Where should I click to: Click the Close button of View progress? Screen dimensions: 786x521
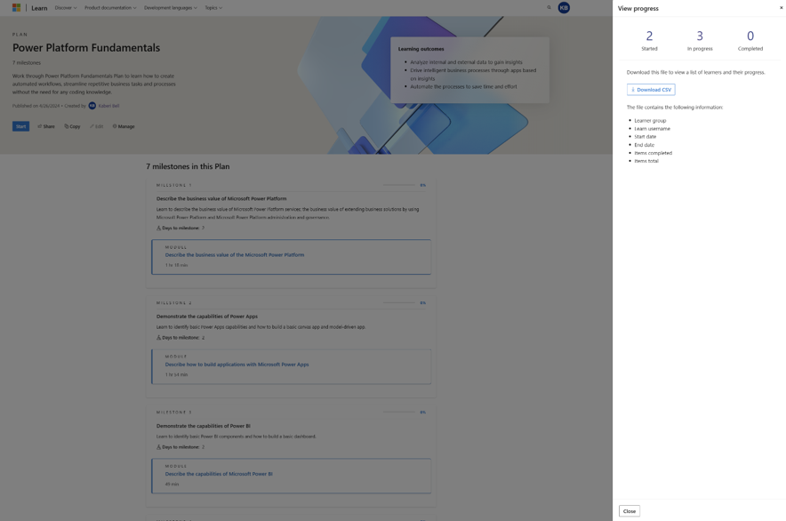[x=628, y=510]
